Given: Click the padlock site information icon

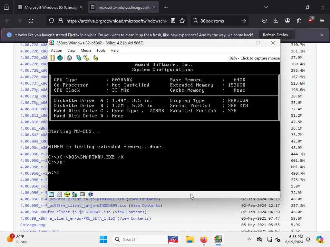Looking at the screenshot, I should [61, 21].
